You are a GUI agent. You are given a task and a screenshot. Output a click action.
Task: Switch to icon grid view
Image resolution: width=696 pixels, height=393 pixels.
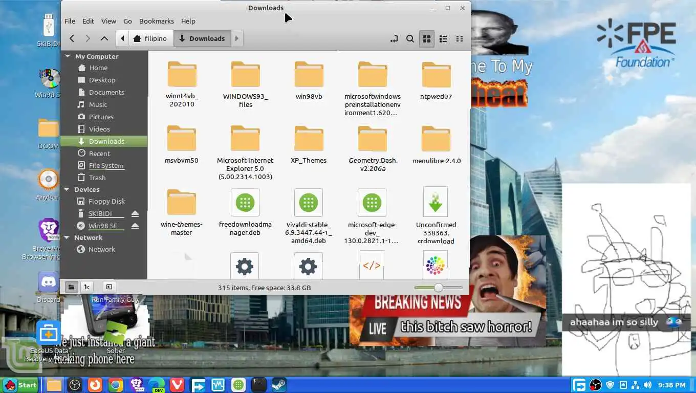426,38
